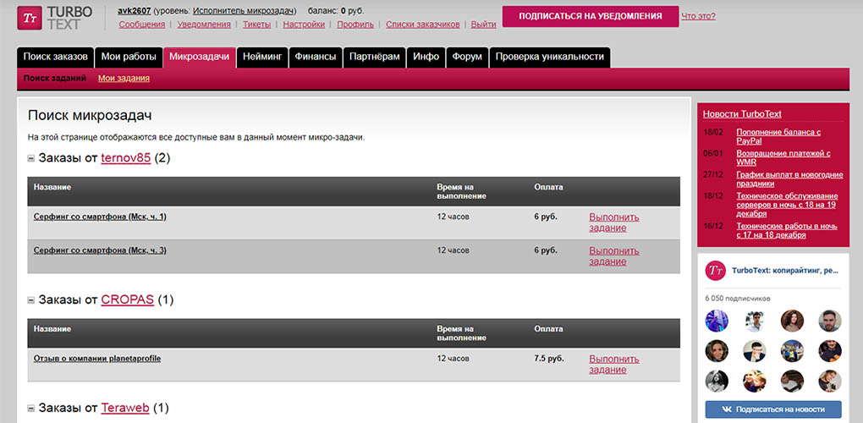The width and height of the screenshot is (863, 423).
Task: Open the customer ternov85 profile link
Action: (x=126, y=158)
